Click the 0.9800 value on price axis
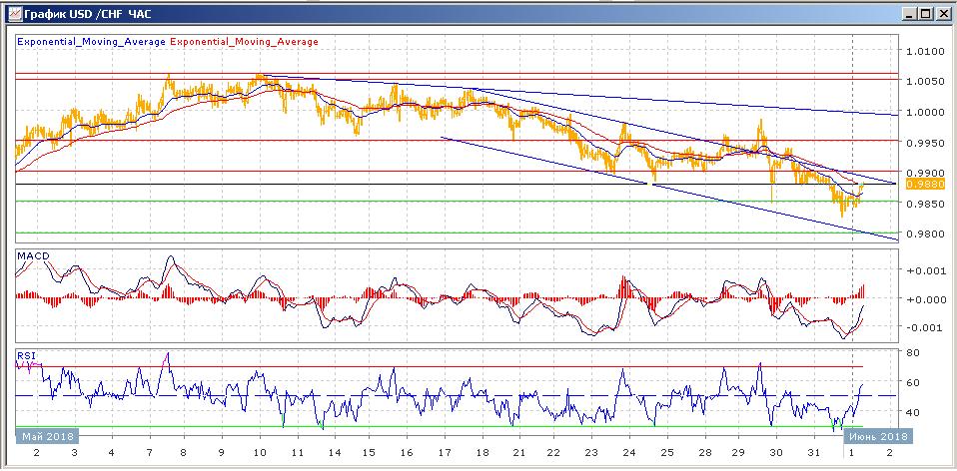957x471 pixels. pos(923,235)
